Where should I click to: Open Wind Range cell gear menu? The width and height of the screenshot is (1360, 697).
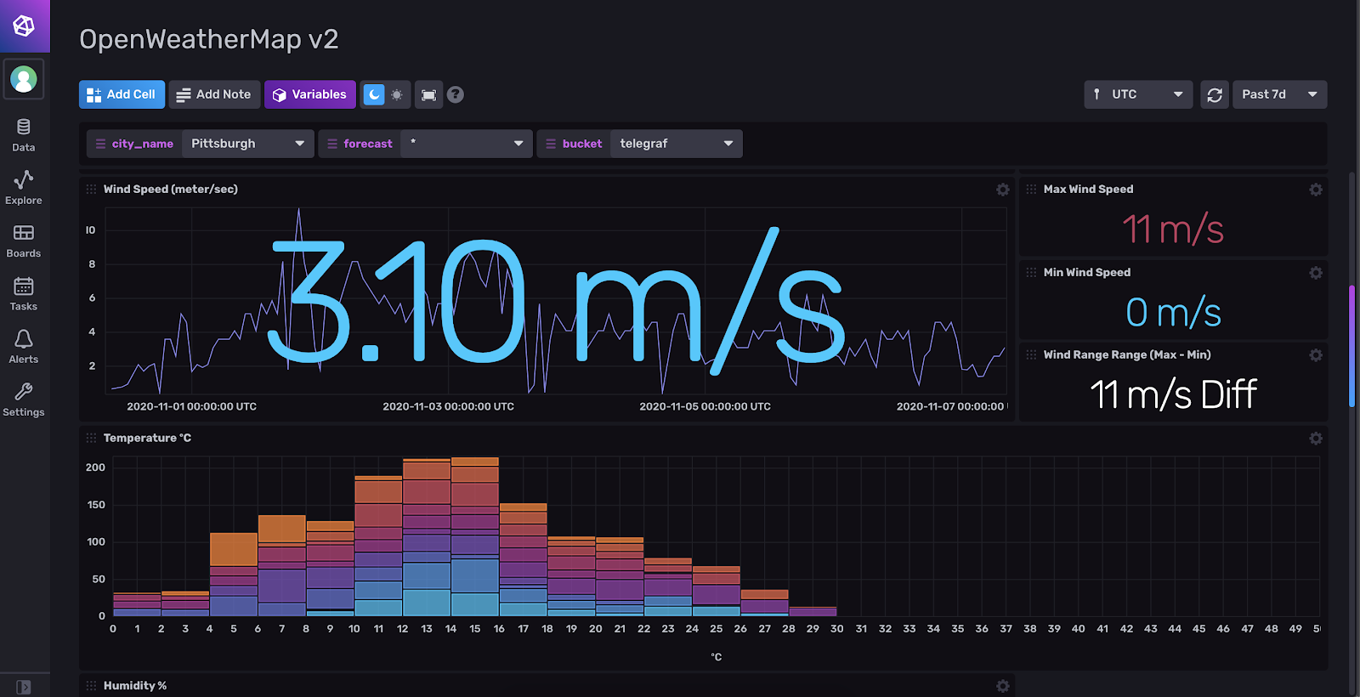pos(1316,355)
